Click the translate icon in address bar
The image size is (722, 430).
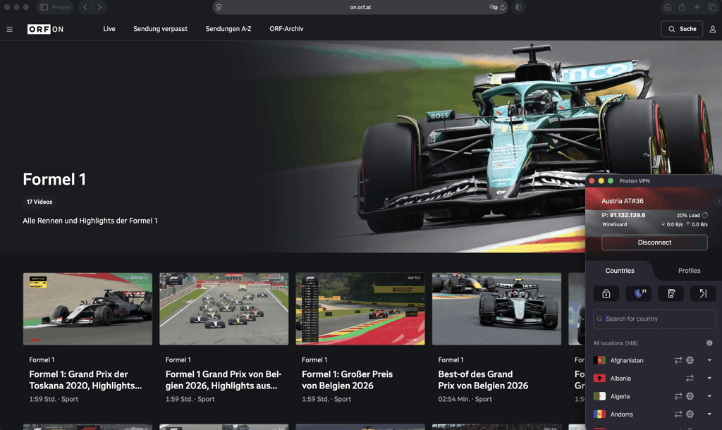[x=493, y=7]
